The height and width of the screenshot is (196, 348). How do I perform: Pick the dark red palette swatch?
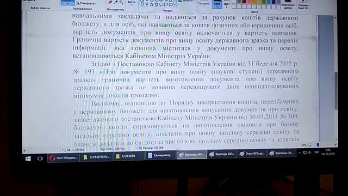point(244,2)
